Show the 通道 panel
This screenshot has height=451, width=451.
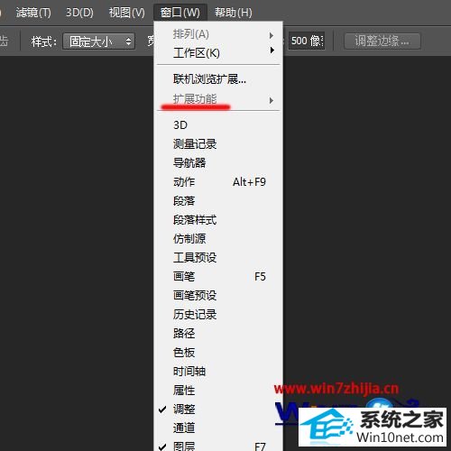218,428
